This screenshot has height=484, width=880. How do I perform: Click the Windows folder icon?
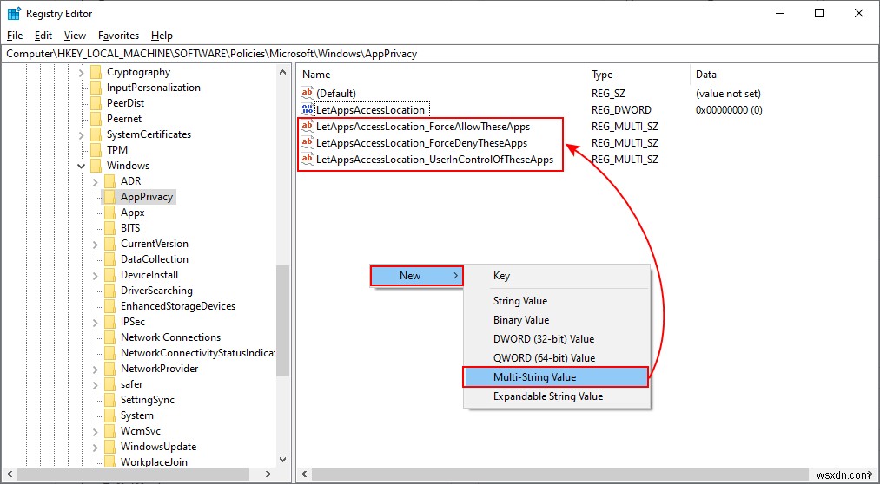96,166
